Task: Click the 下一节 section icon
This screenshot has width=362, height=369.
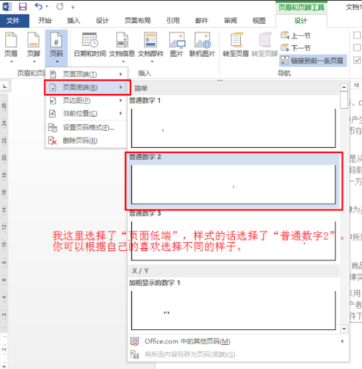Action: coord(285,48)
